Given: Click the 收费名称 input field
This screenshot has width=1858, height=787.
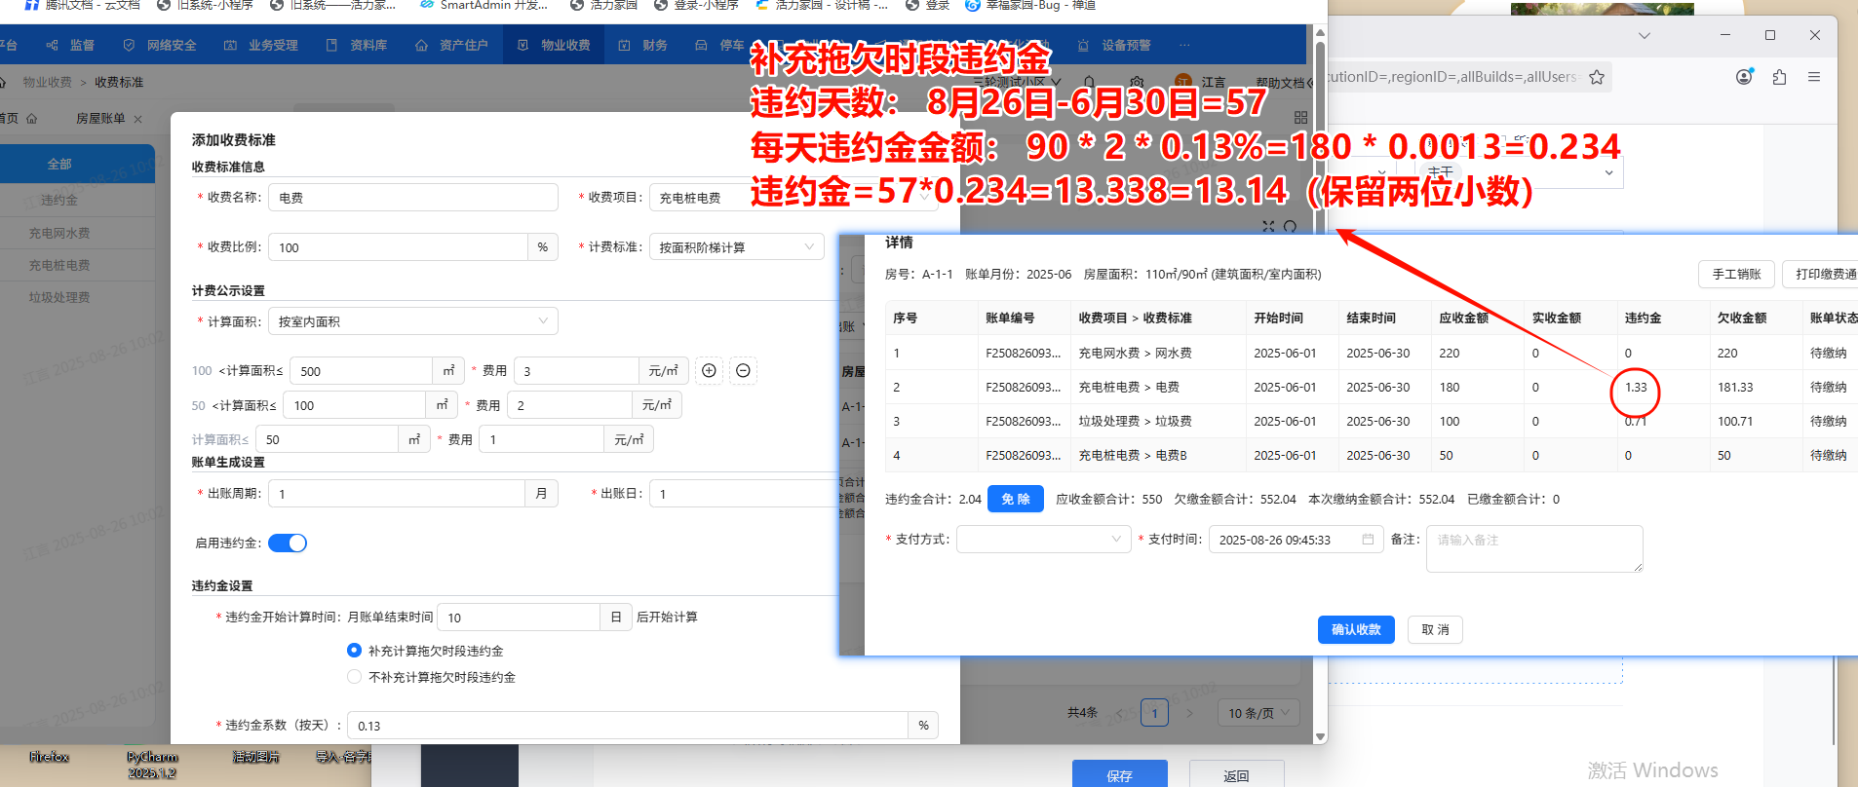Looking at the screenshot, I should point(413,197).
